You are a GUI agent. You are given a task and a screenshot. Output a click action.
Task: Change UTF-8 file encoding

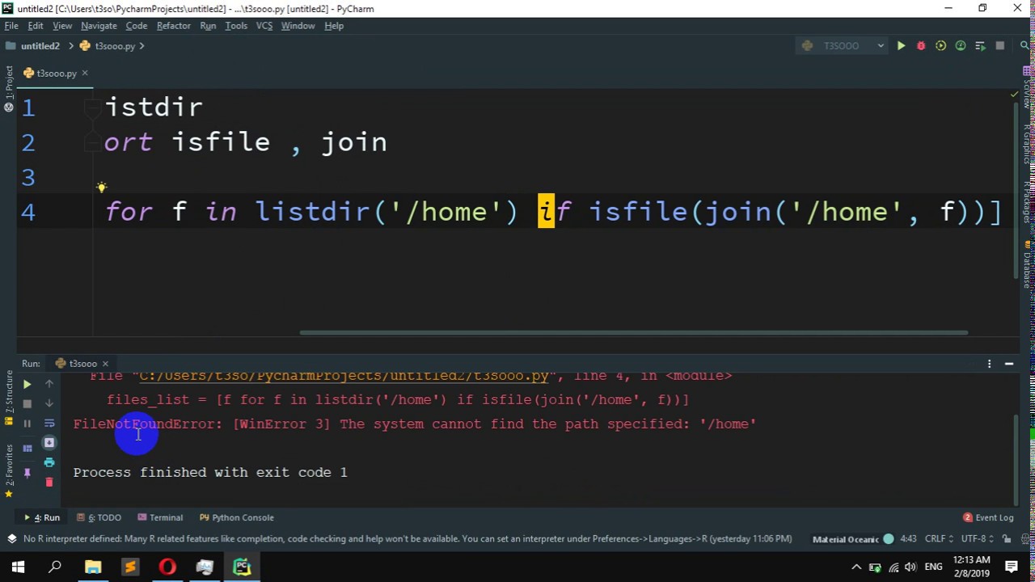click(976, 539)
